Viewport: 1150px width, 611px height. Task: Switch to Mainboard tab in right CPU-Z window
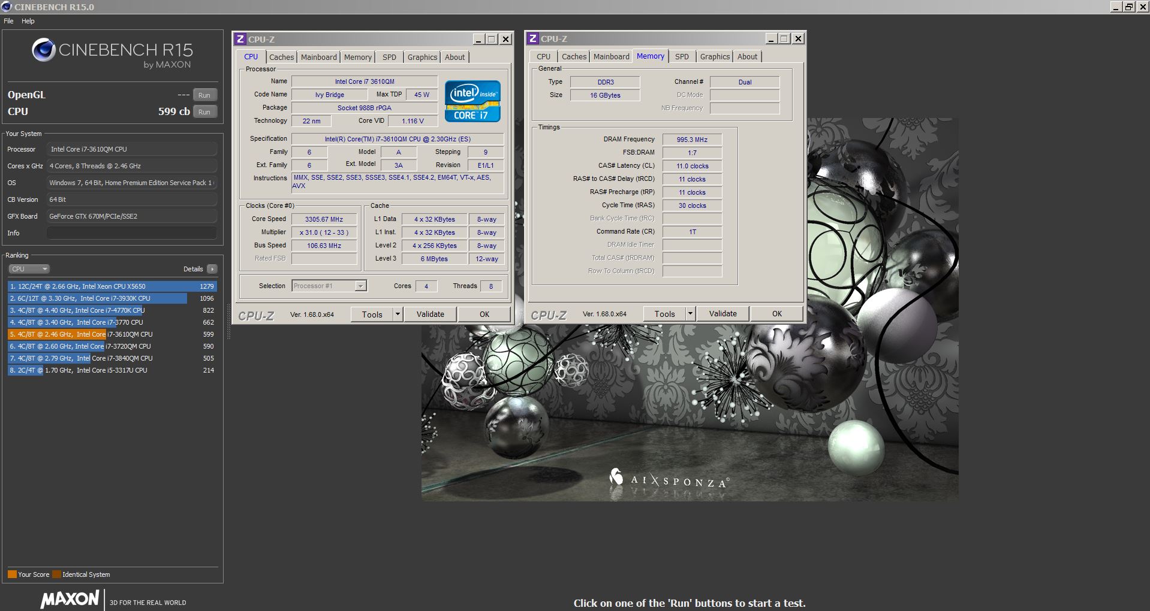[611, 56]
